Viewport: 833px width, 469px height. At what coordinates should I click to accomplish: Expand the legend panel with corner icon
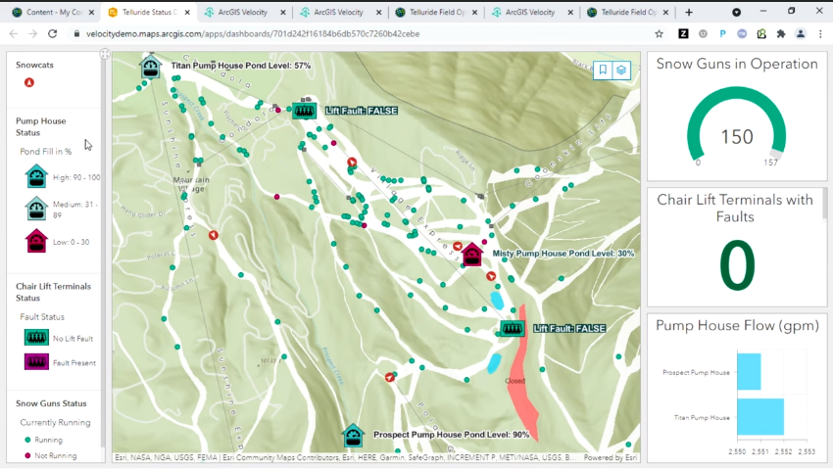pos(105,54)
